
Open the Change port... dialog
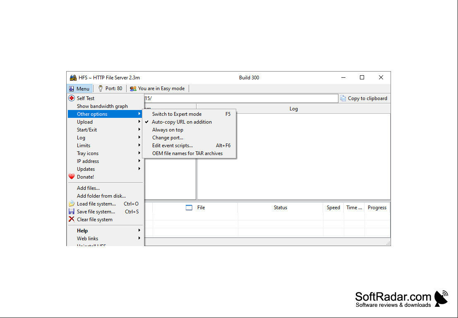pos(189,138)
